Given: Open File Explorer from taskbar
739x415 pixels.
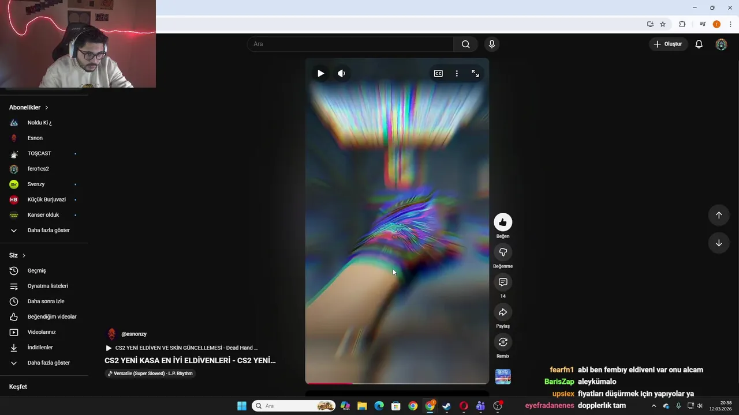Looking at the screenshot, I should coord(362,406).
